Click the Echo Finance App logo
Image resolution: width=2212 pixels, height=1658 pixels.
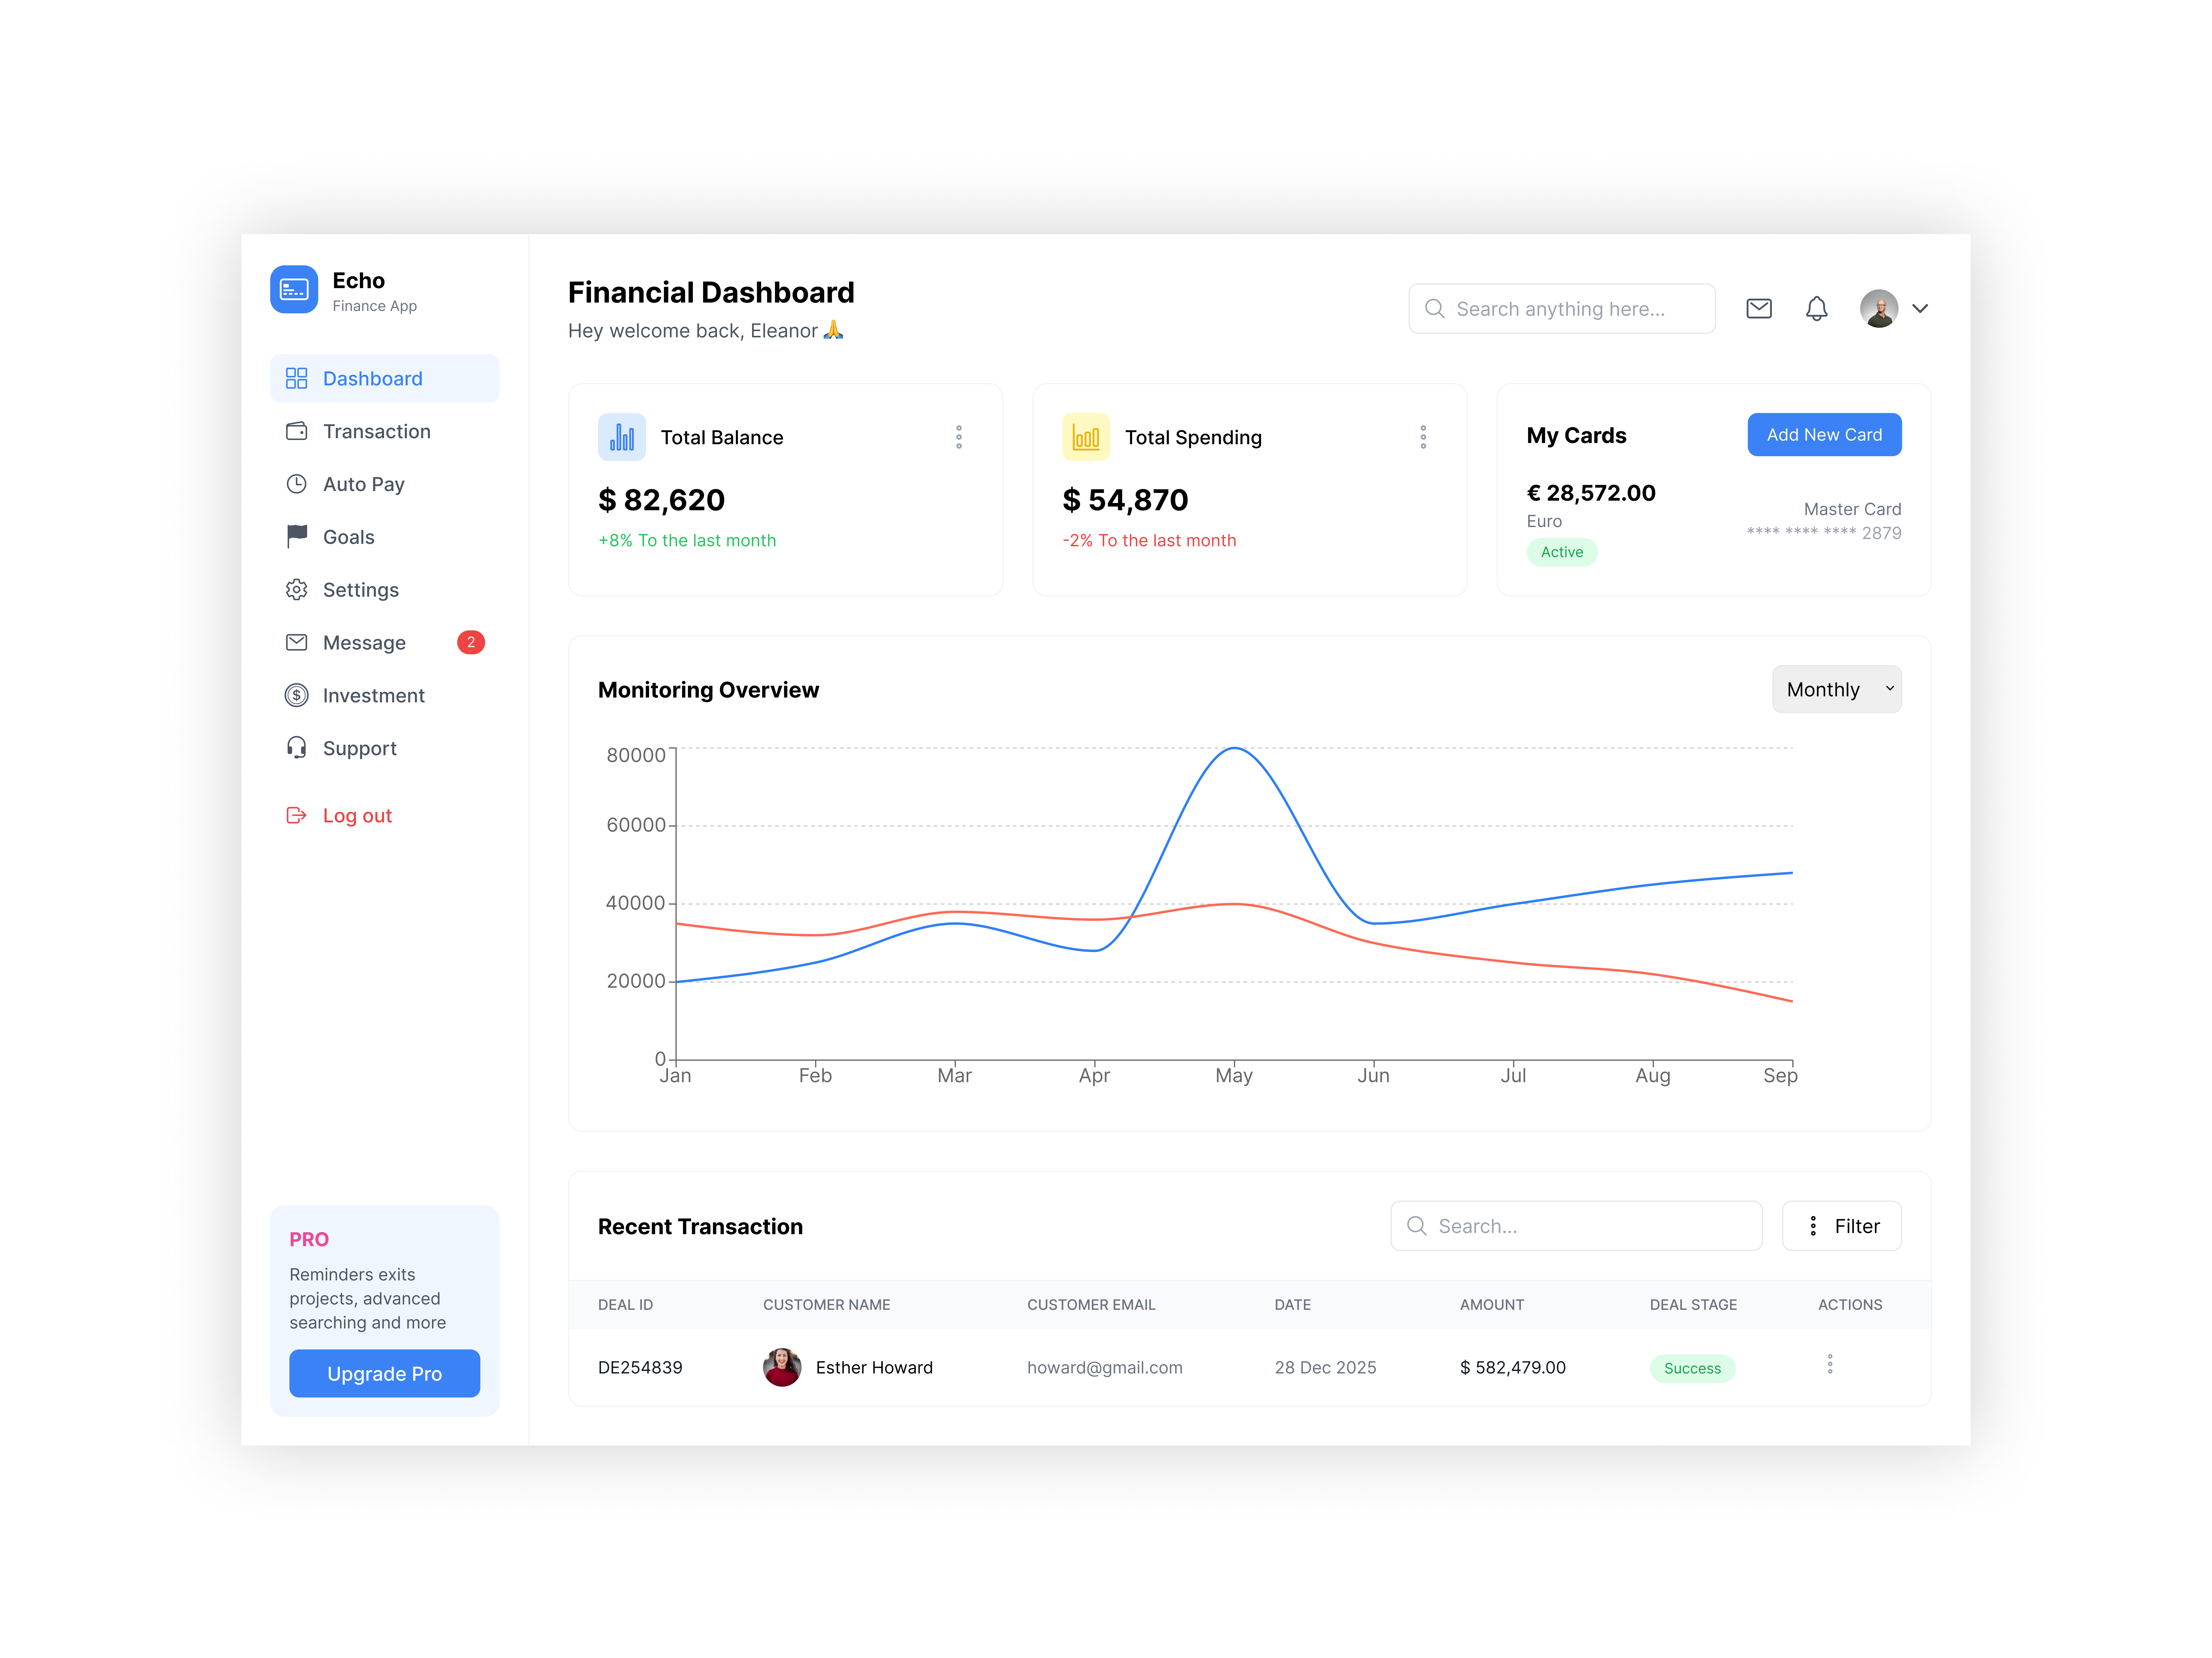pyautogui.click(x=294, y=289)
